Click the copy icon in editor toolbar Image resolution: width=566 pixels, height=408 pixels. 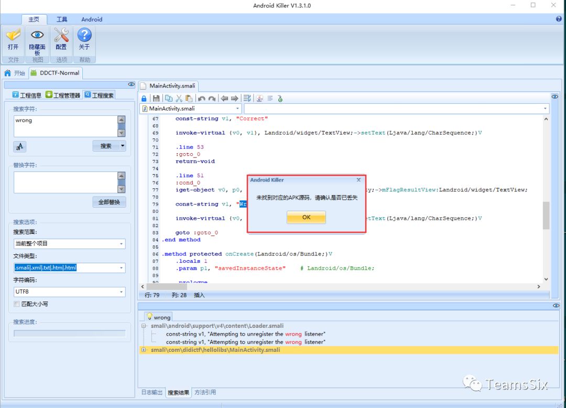click(169, 98)
